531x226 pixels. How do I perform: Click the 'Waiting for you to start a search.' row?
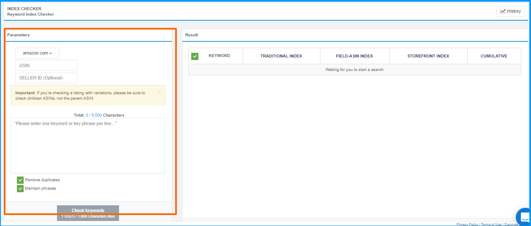[x=355, y=69]
